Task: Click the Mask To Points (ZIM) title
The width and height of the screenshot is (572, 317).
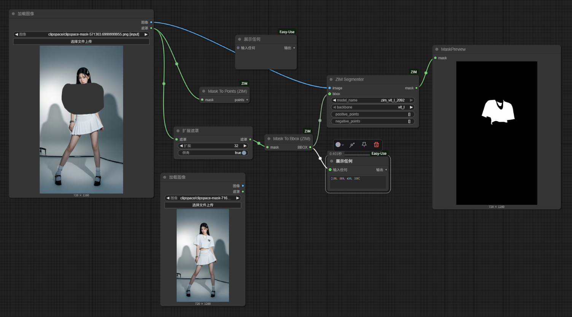Action: tap(227, 91)
